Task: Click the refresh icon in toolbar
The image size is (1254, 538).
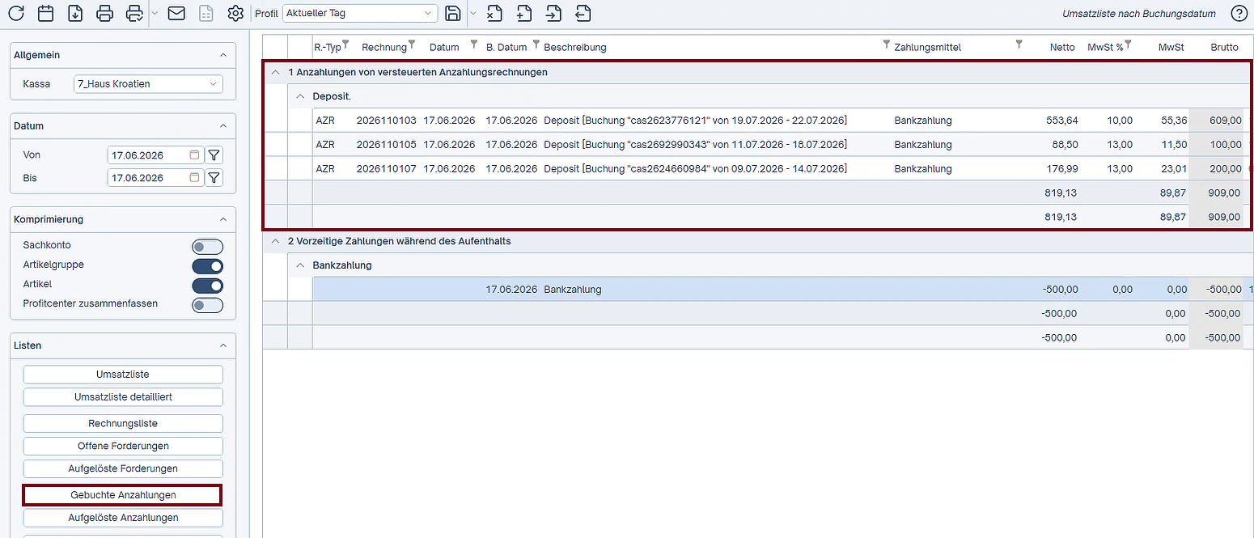Action: point(16,13)
